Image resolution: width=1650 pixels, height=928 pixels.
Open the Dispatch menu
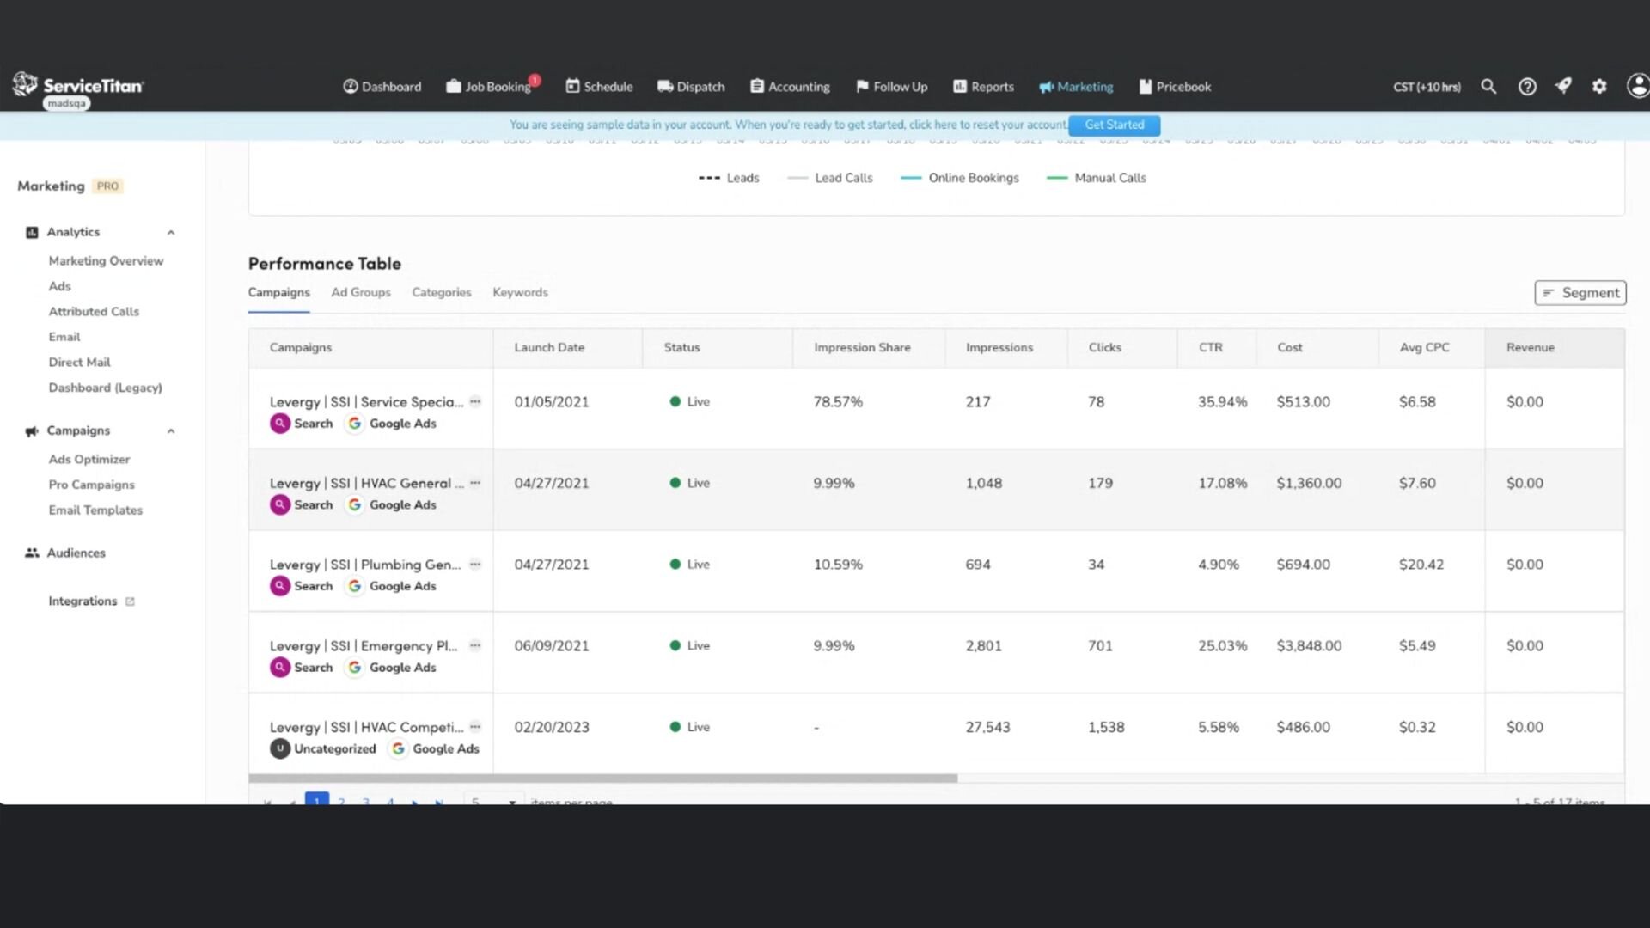(691, 87)
